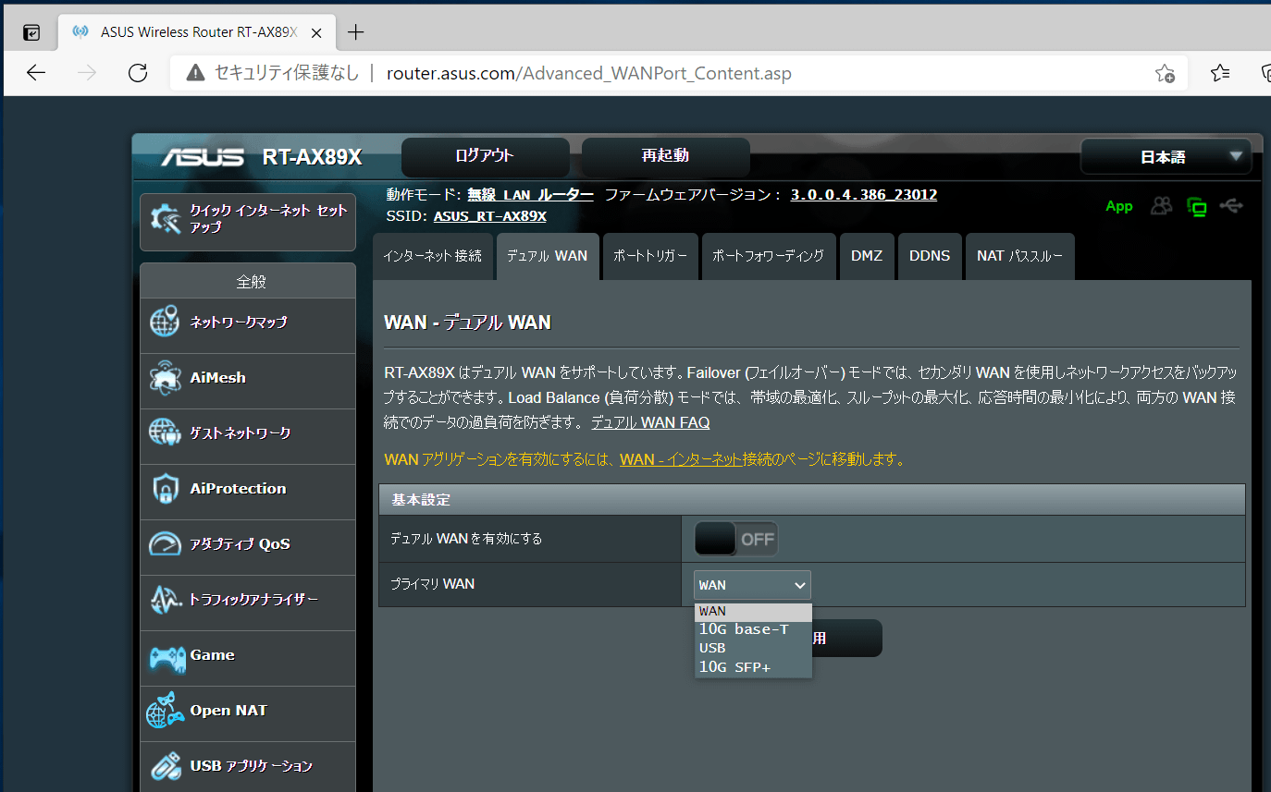
Task: Click the partially hidden apply button
Action: pos(846,639)
